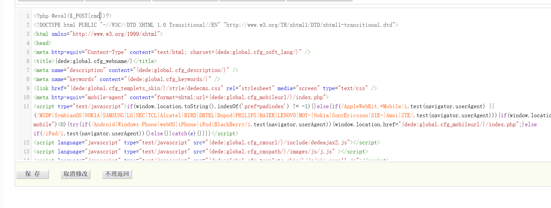551x208 pixels.
Task: Click the padindex script line
Action: pyautogui.click(x=264, y=106)
